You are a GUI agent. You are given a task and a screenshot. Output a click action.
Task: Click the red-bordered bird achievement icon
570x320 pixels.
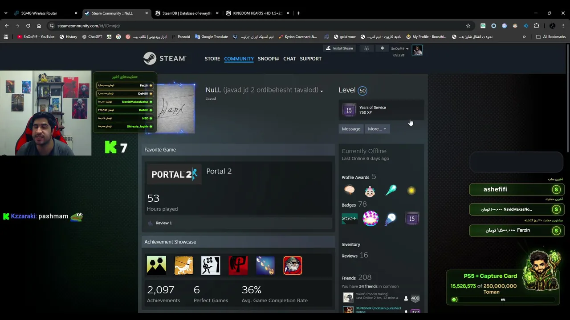pos(293,265)
